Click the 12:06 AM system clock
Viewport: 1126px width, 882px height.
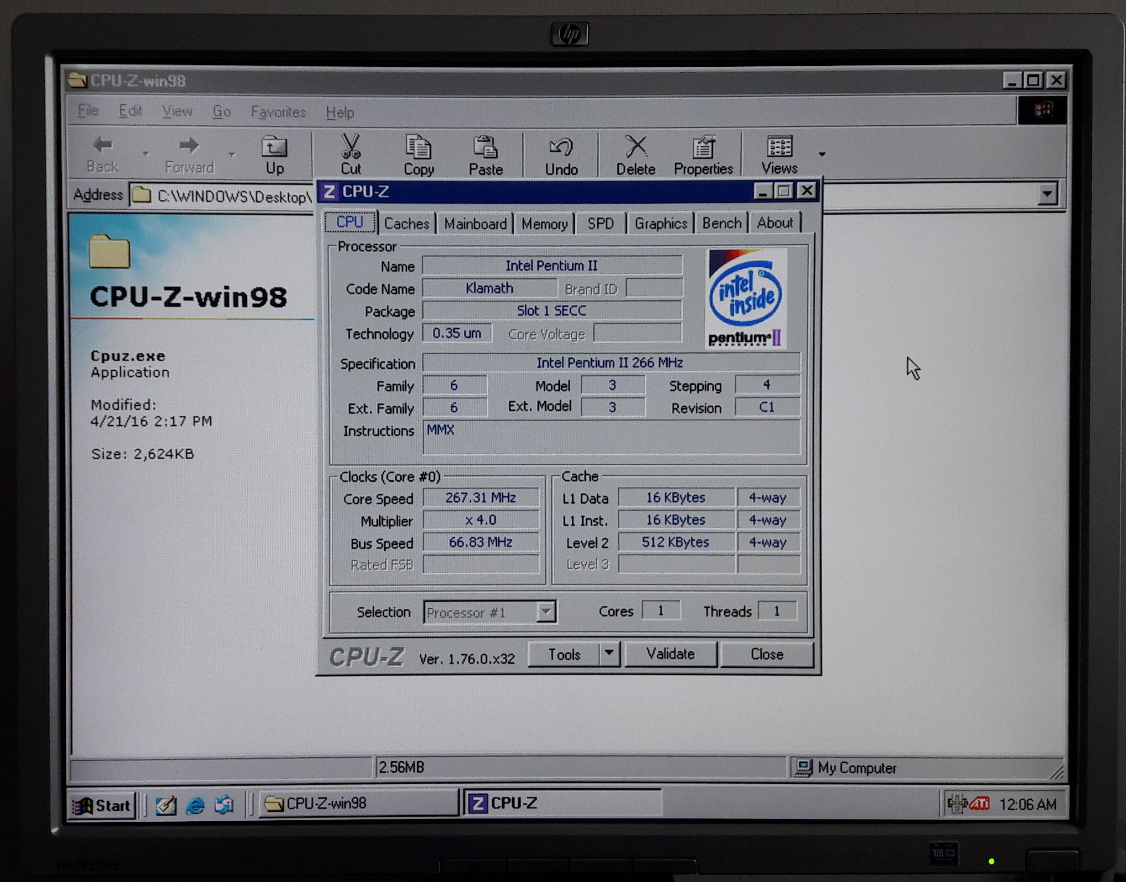pyautogui.click(x=1028, y=804)
